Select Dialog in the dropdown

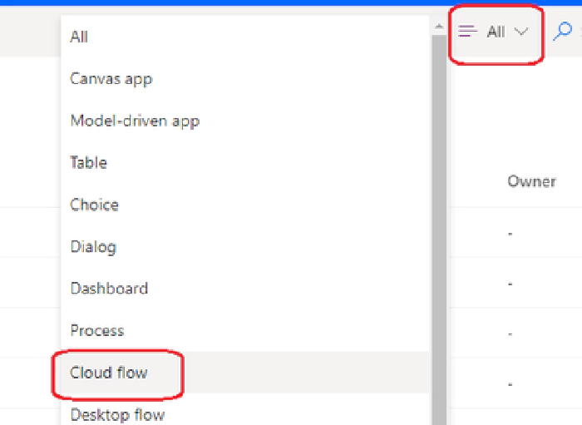tap(245, 246)
